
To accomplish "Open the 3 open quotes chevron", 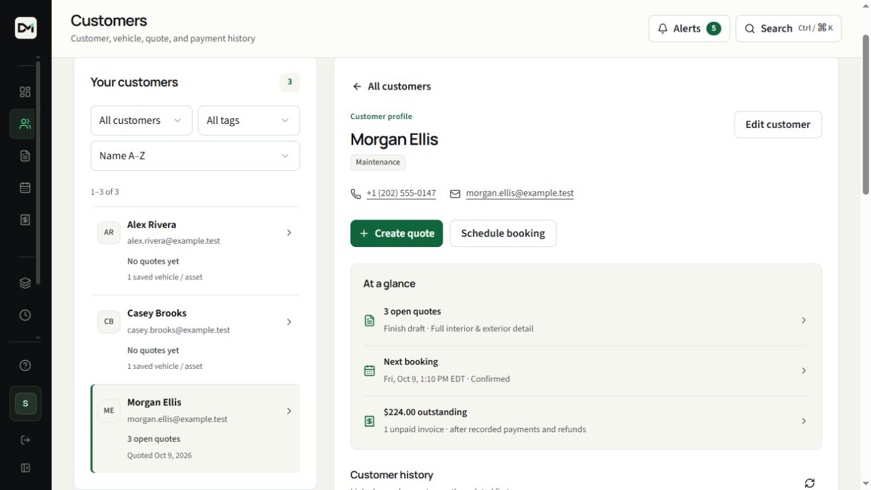I will coord(804,321).
